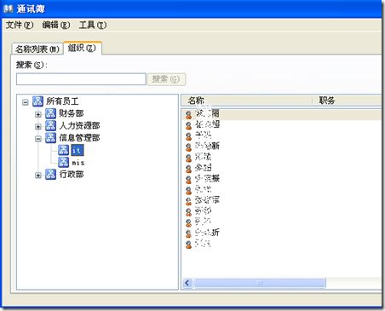The height and width of the screenshot is (311, 385).
Task: Select the mis subgroup label
Action: 78,163
